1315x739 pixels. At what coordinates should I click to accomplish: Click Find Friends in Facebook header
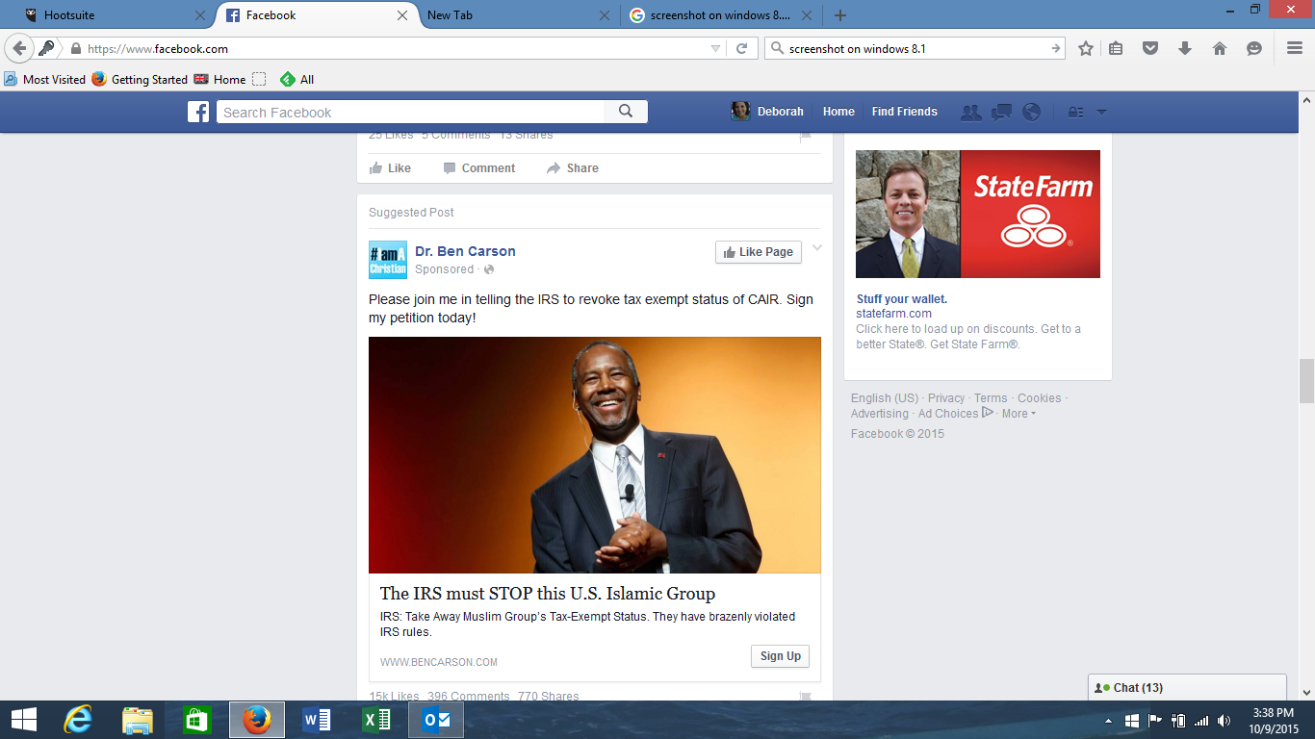tap(904, 112)
